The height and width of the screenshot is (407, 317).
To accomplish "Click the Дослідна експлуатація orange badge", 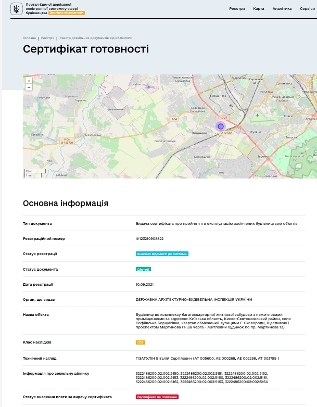I will click(x=67, y=12).
